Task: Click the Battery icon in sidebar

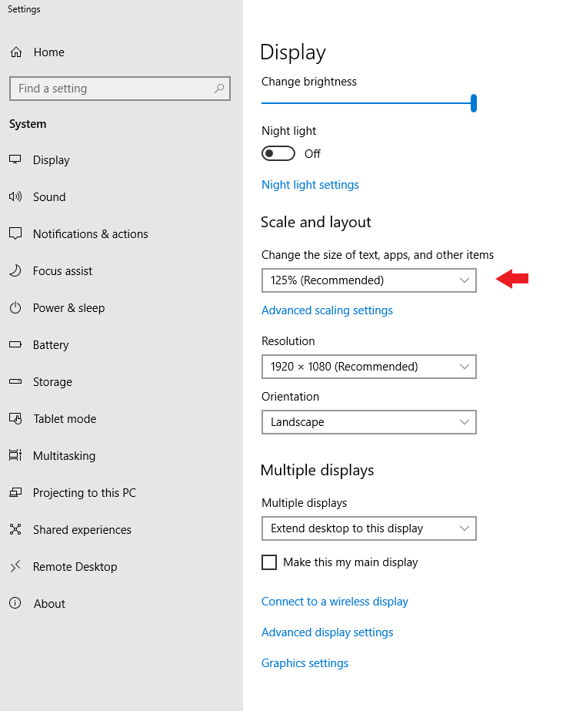Action: pos(15,344)
